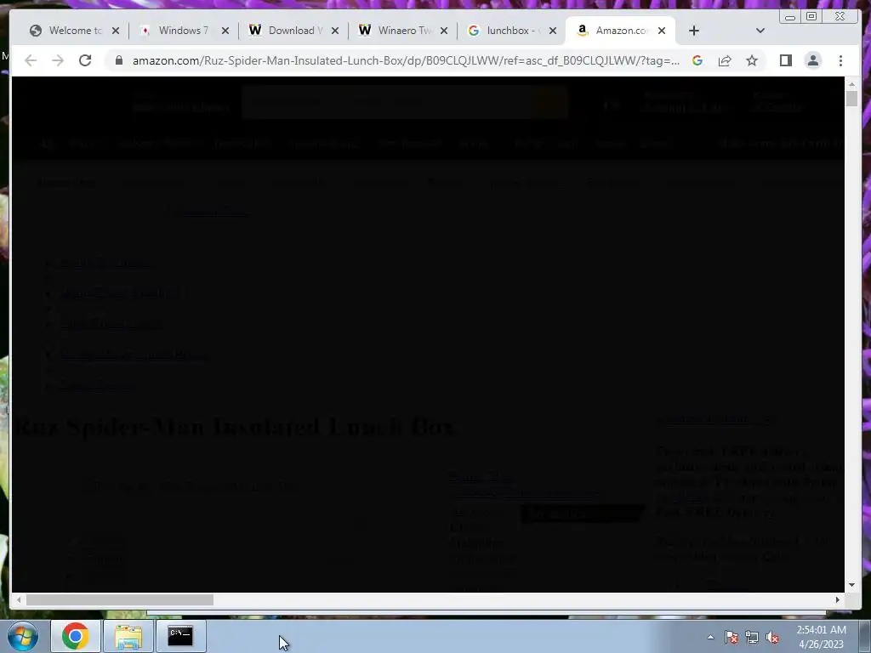This screenshot has height=653, width=871.
Task: Switch to the 'Download W' tab
Action: [x=295, y=31]
